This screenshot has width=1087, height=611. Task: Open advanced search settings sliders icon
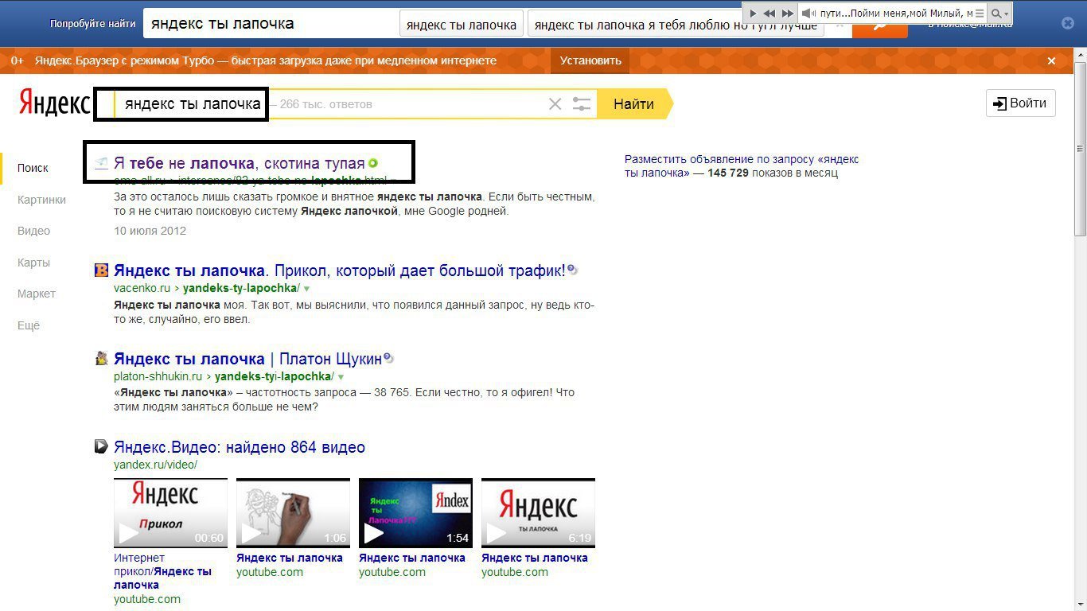click(582, 104)
